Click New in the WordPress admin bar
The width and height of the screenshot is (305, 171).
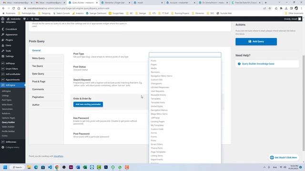(35, 19)
